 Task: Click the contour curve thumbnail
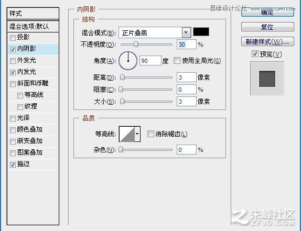point(127,134)
